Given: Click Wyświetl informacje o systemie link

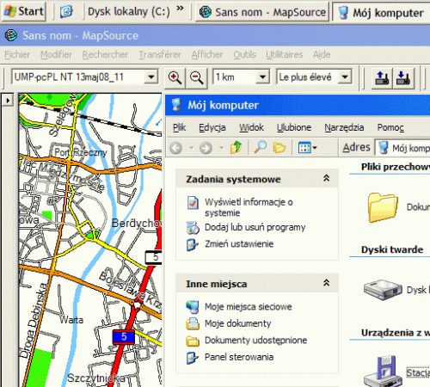Looking at the screenshot, I should click(x=249, y=207).
